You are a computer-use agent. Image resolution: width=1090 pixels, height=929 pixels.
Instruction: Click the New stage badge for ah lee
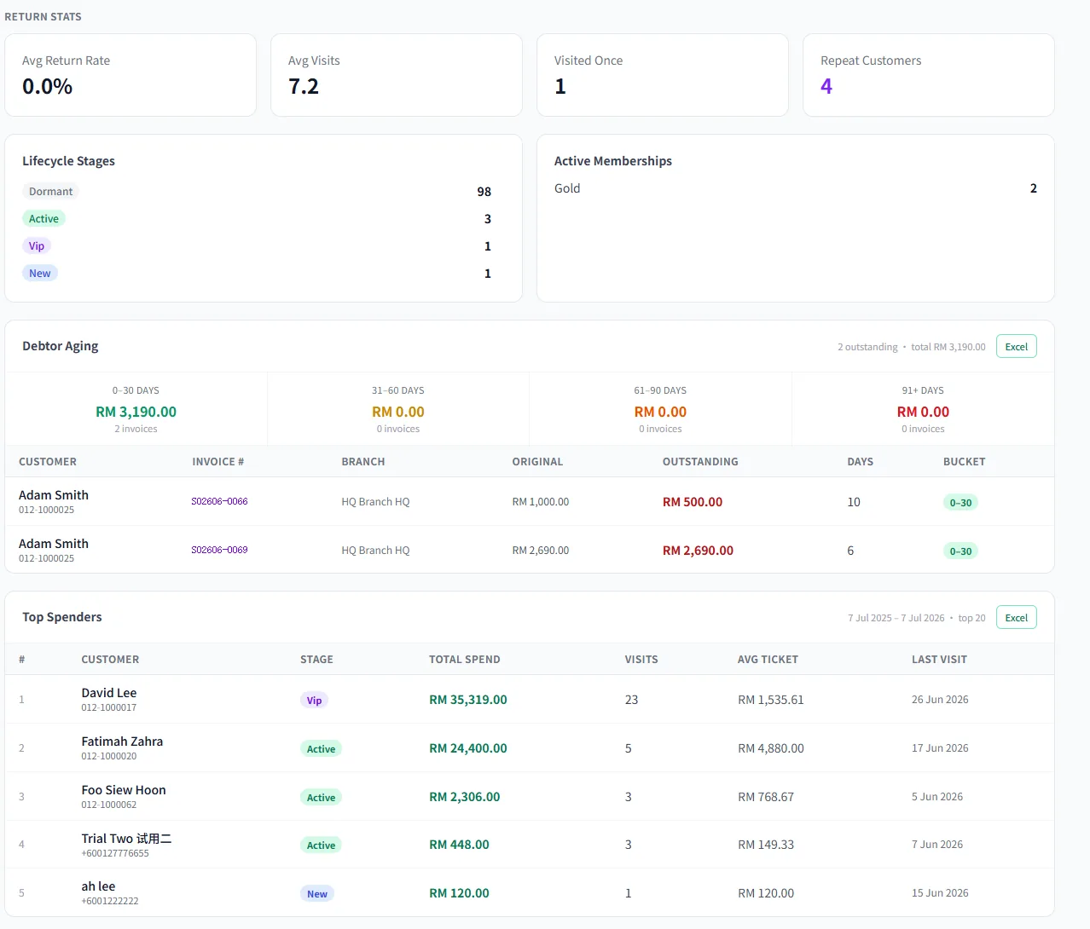point(317,894)
